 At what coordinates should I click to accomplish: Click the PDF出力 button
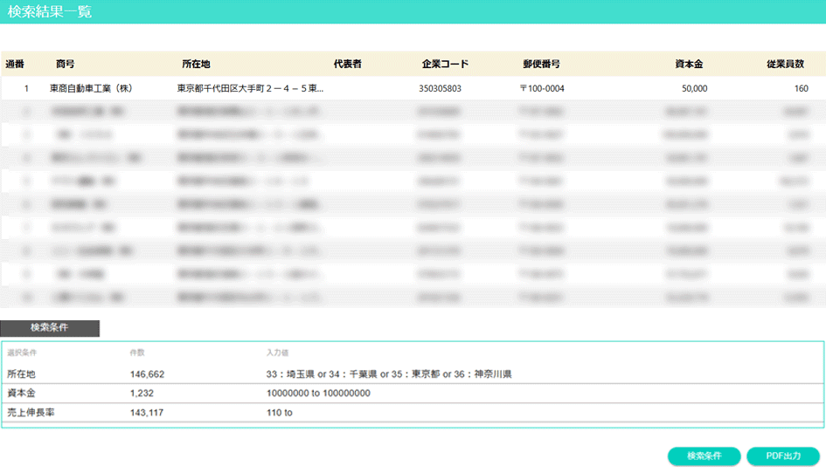783,456
